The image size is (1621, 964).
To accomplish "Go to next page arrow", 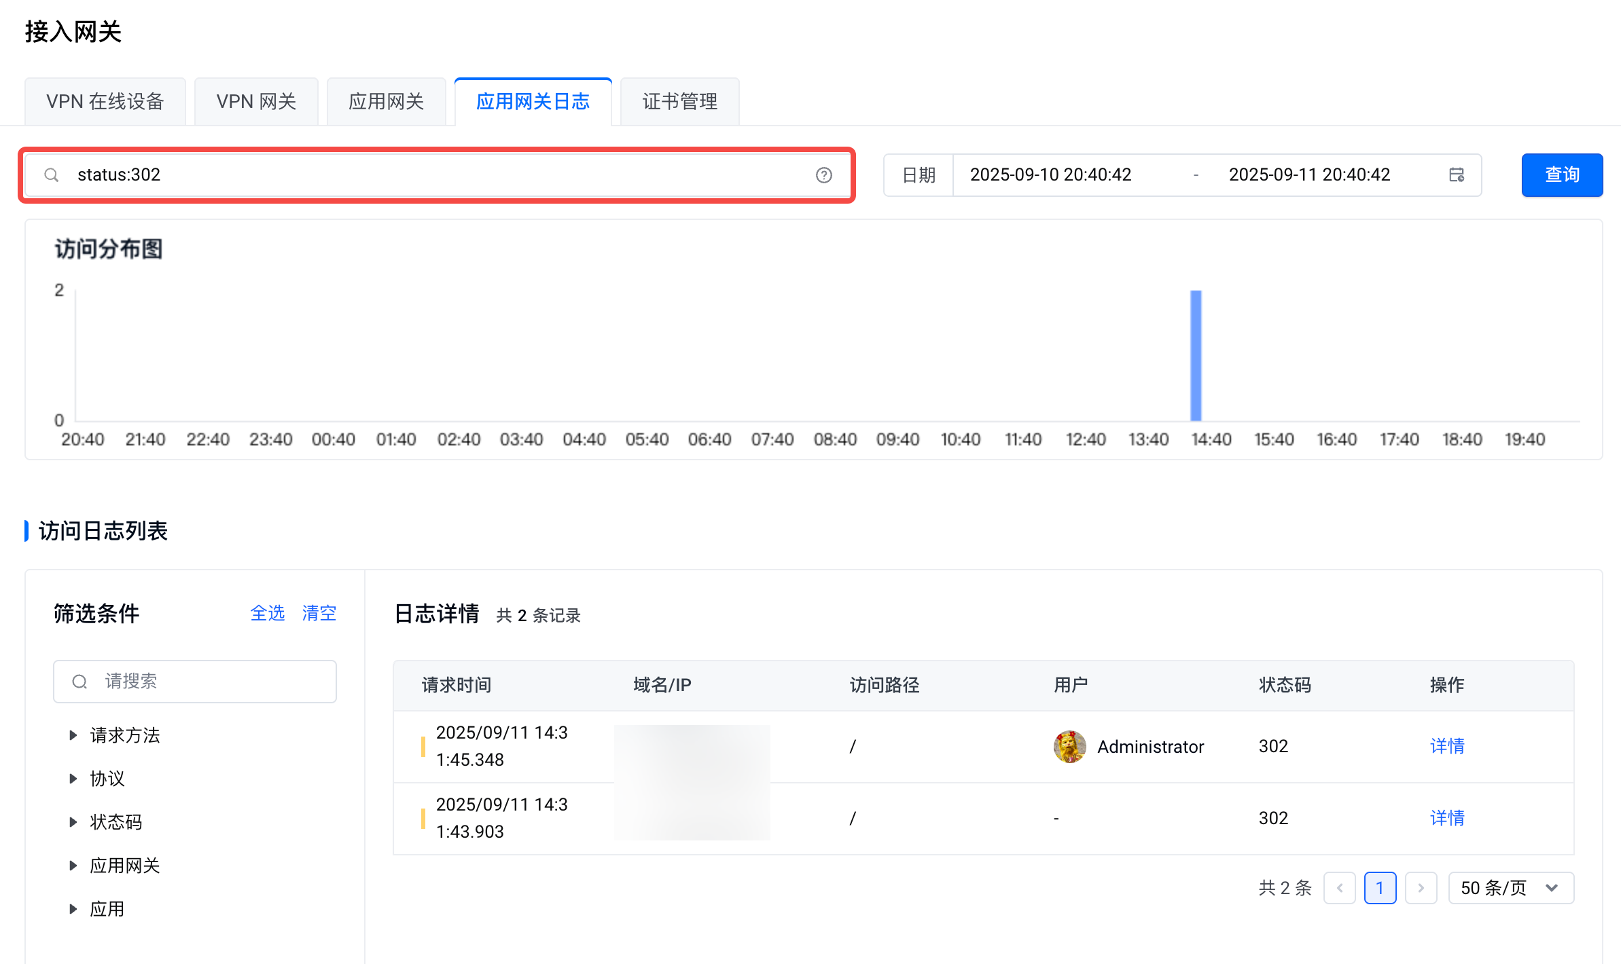I will (1421, 888).
